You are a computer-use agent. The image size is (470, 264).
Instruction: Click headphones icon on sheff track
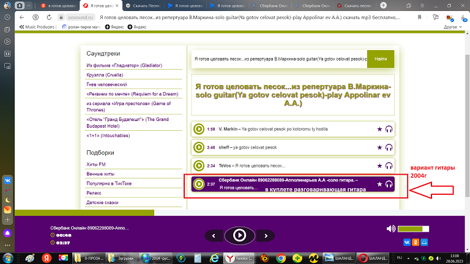pos(389,147)
